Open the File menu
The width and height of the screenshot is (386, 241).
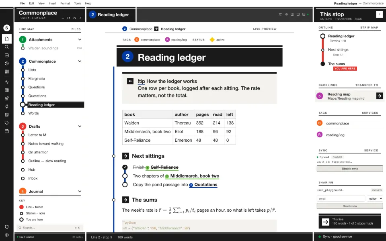coord(23,4)
